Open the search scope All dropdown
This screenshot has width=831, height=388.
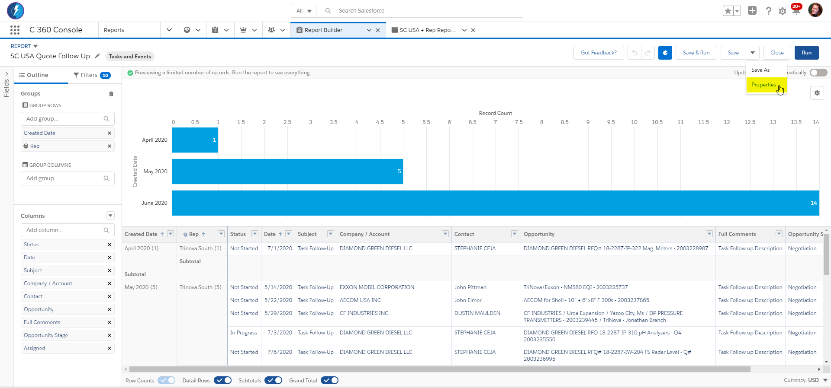click(304, 11)
